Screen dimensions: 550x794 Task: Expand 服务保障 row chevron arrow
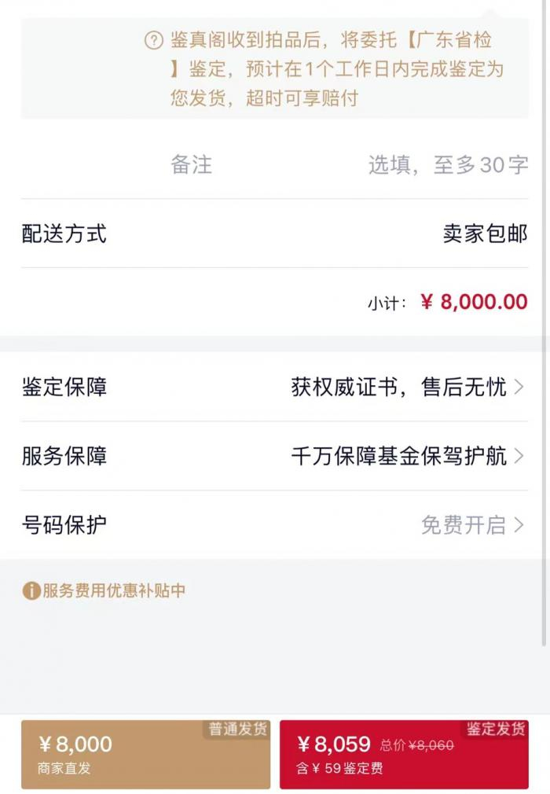pos(519,456)
